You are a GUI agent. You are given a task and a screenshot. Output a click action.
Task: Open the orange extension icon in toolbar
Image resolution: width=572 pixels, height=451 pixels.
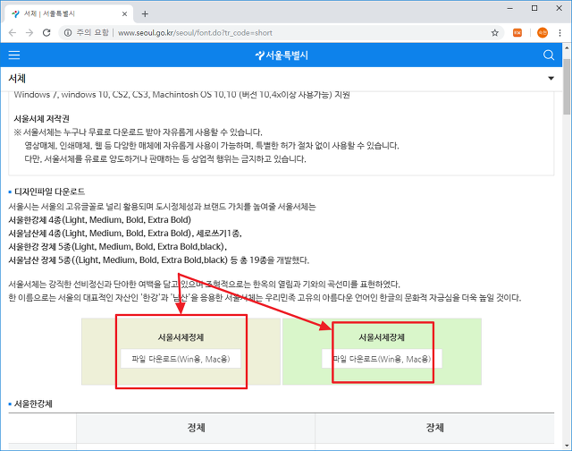pos(517,33)
